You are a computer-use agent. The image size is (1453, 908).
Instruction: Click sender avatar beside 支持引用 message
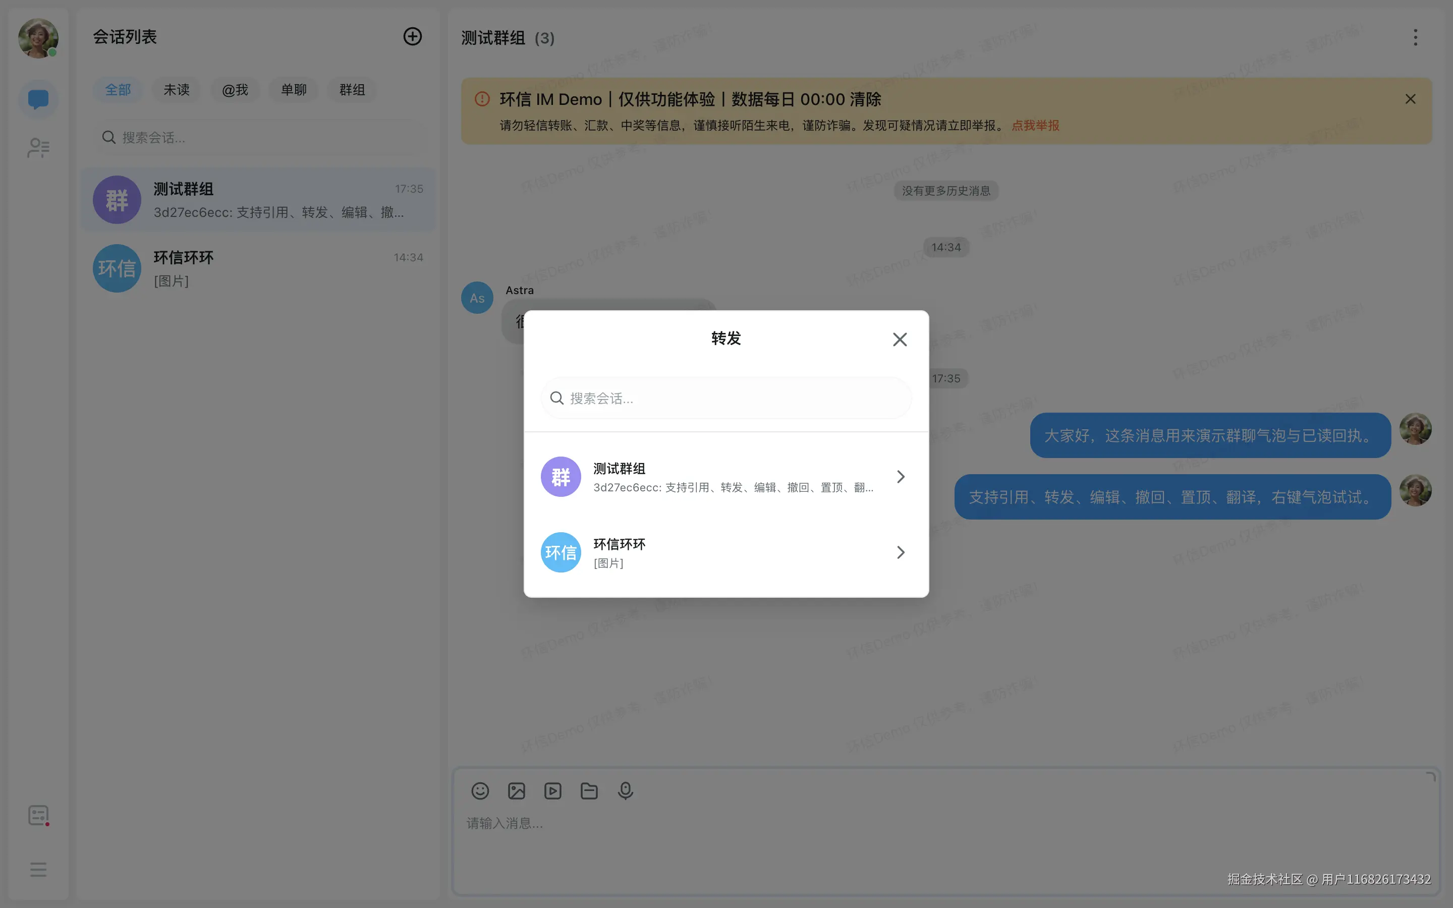click(1415, 491)
